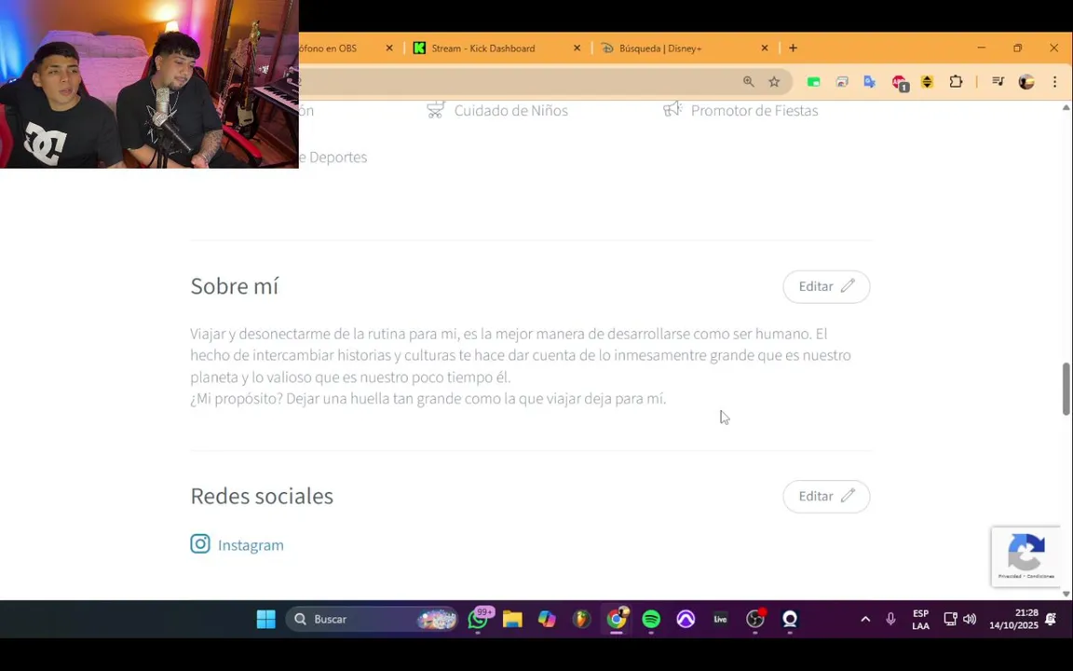
Task: Close the Disney+ tab
Action: coord(765,48)
